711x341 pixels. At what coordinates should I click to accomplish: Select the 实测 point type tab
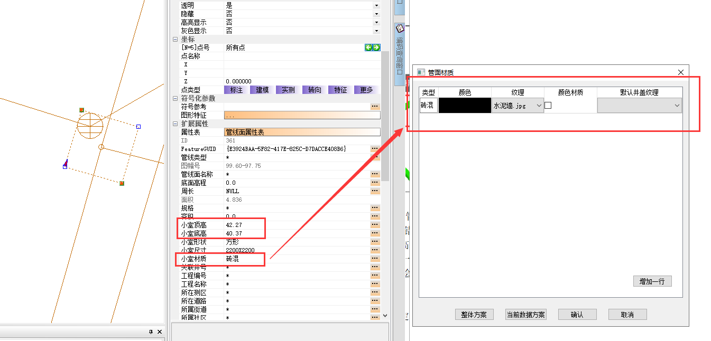coord(289,90)
